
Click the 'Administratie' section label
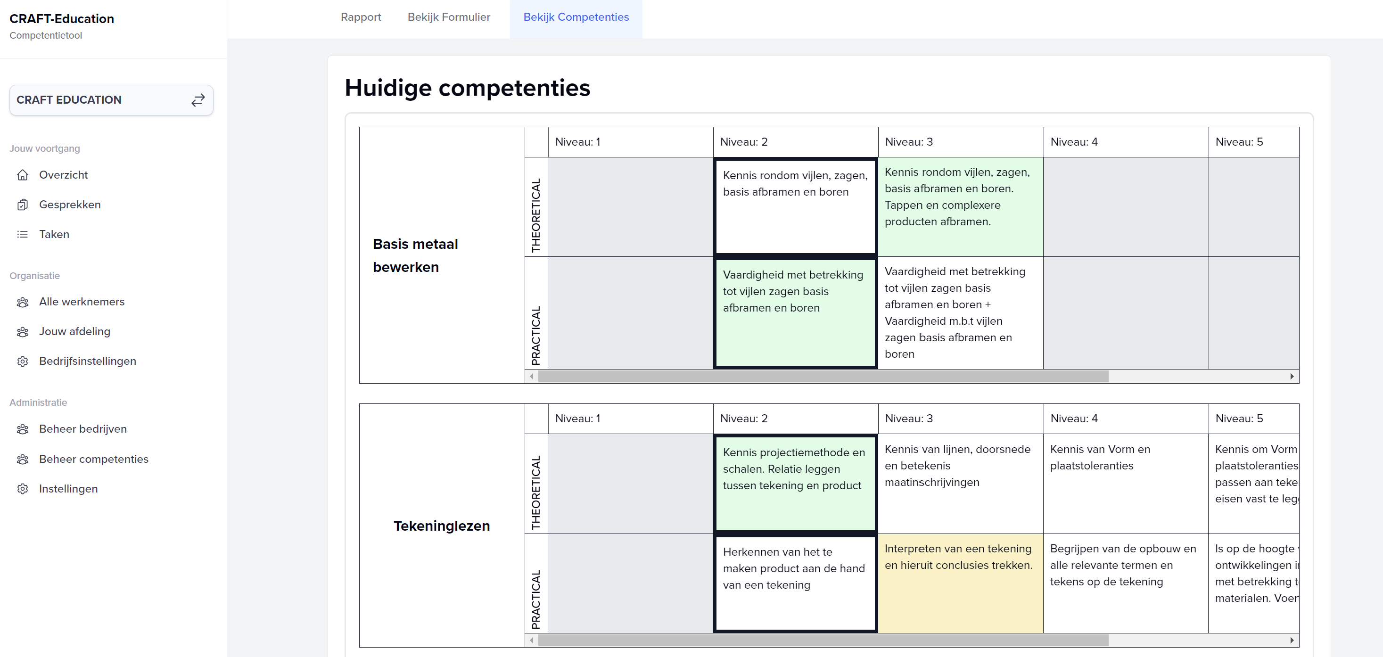click(38, 402)
